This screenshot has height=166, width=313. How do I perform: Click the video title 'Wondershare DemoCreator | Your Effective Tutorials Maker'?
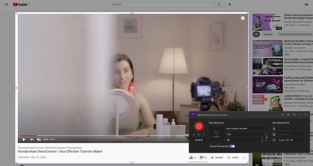60,152
